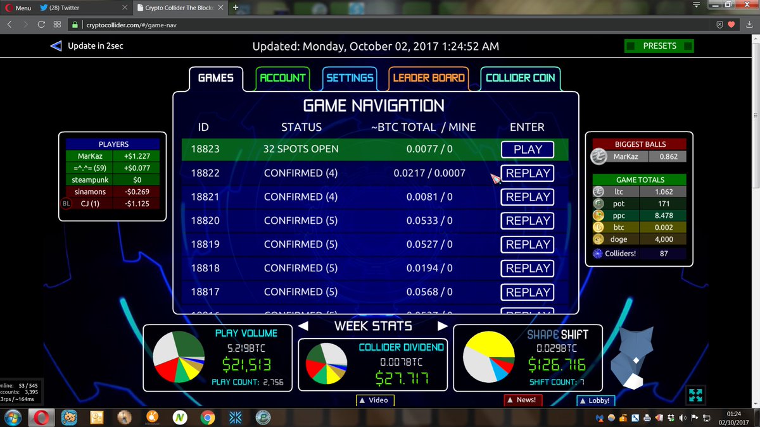
Task: Click REPLAY for game 18819
Action: [x=528, y=244]
